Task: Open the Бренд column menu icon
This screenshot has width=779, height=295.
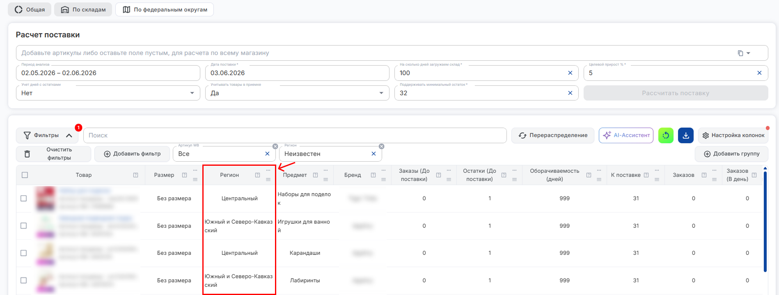Action: tap(383, 180)
